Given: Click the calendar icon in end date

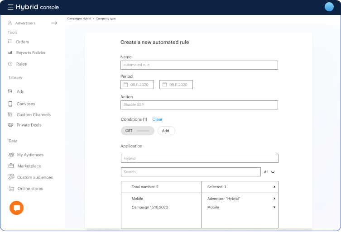Looking at the screenshot, I should 165,84.
